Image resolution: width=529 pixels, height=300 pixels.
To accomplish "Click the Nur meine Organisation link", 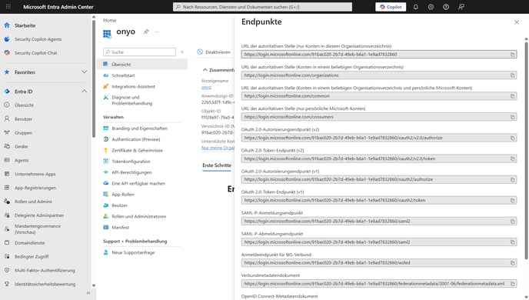I will (218, 148).
